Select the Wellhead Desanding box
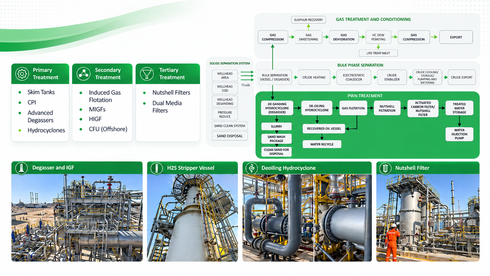This screenshot has height=276, width=490. [x=225, y=101]
